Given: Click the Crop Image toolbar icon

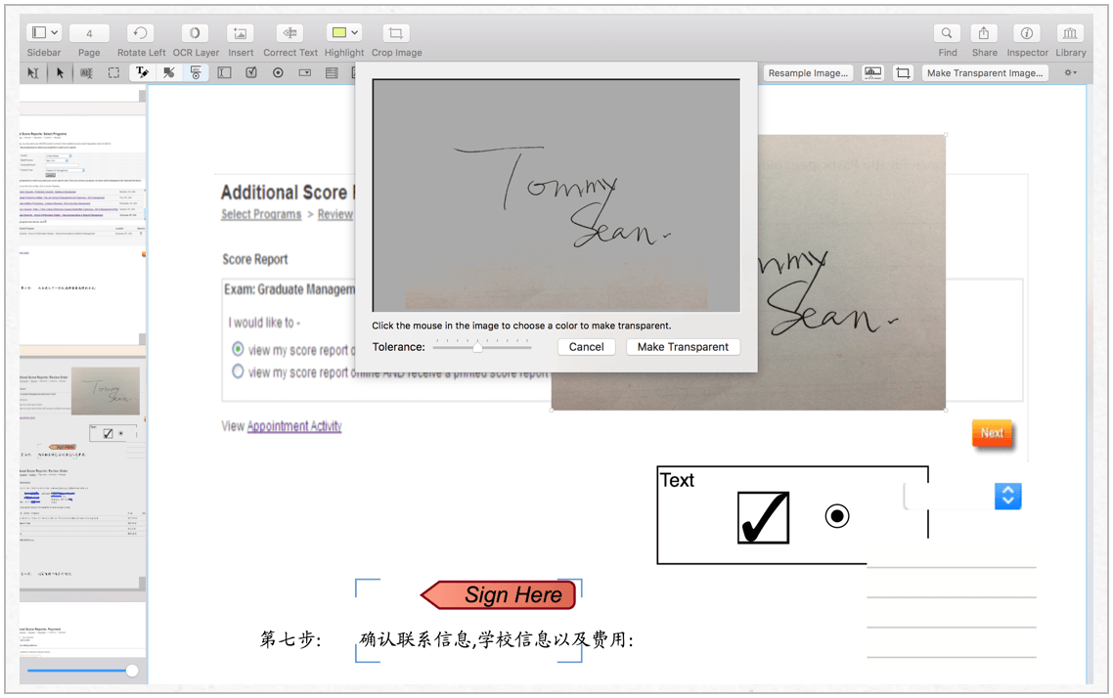Looking at the screenshot, I should pyautogui.click(x=395, y=33).
